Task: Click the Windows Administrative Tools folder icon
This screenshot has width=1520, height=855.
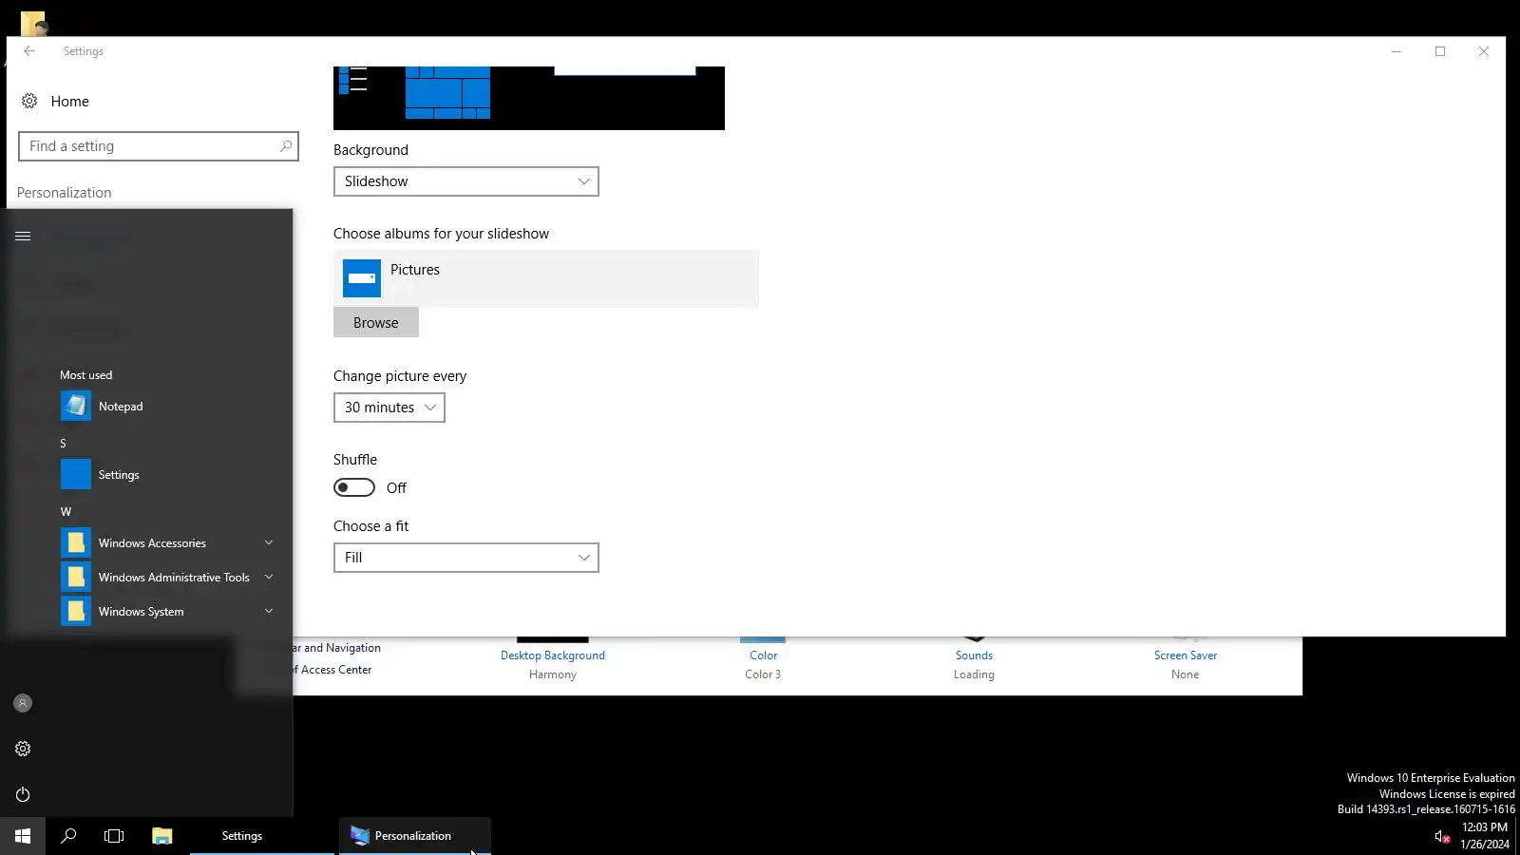Action: (x=76, y=577)
